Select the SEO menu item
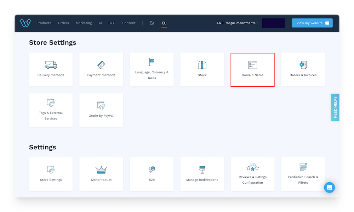Image resolution: width=354 pixels, height=212 pixels. 112,23
